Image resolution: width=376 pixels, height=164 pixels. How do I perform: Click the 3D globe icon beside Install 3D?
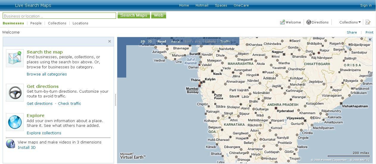(10, 144)
